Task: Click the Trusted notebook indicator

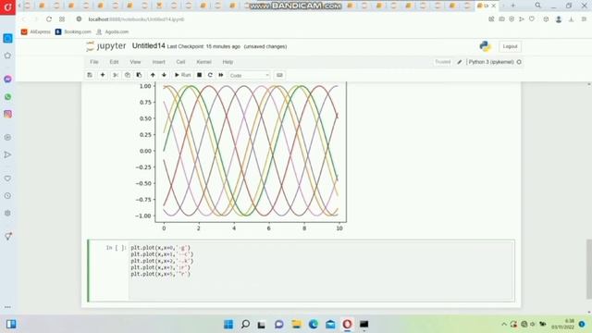Action: (442, 62)
